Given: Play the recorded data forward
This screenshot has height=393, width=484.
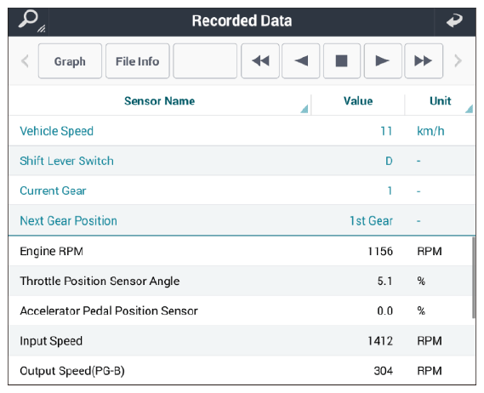Looking at the screenshot, I should click(383, 60).
